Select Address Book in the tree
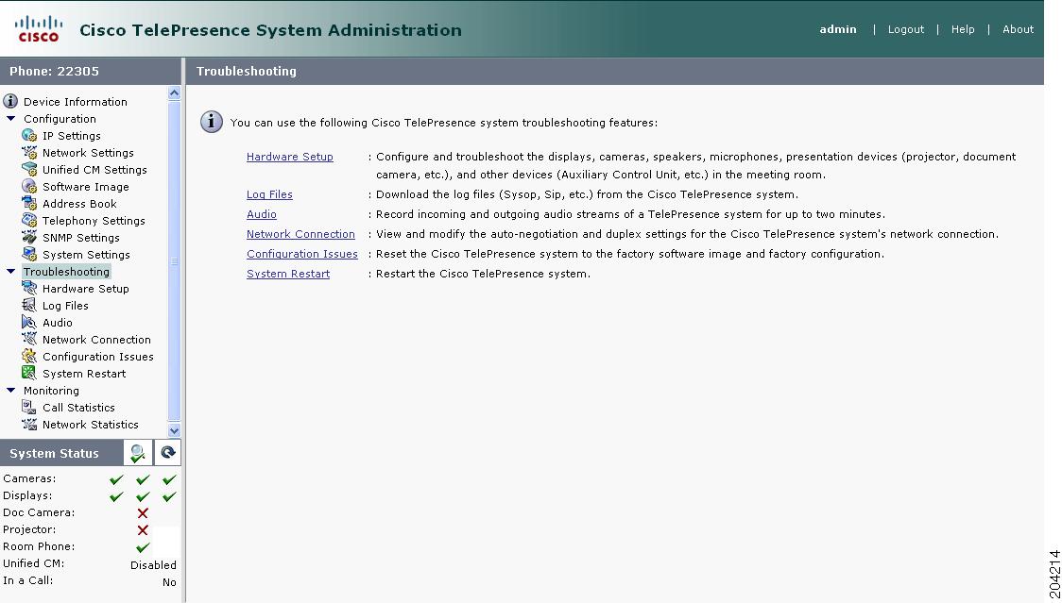The width and height of the screenshot is (1062, 603). (x=79, y=203)
